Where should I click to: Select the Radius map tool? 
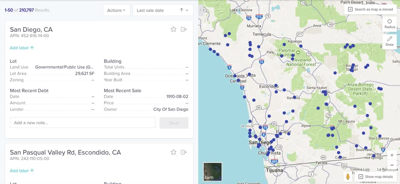390,24
